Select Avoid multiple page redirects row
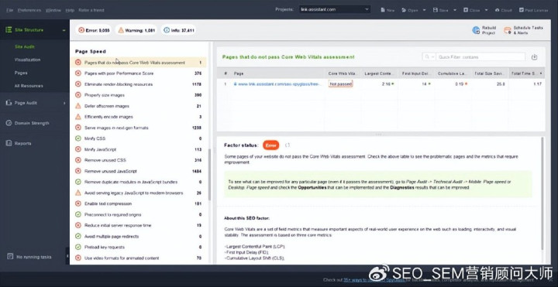This screenshot has height=287, width=558. click(139, 236)
